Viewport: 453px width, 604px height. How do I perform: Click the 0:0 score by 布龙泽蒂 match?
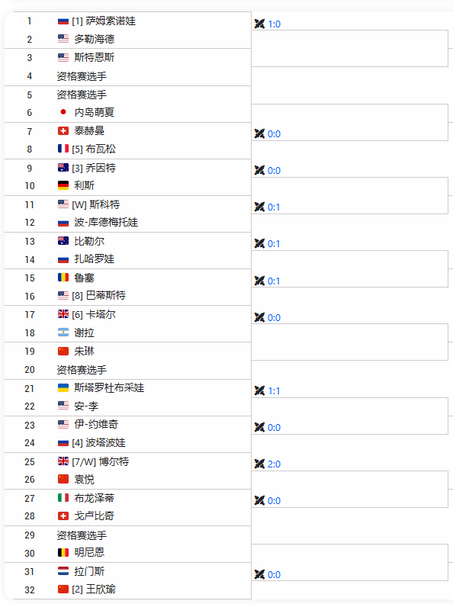[274, 501]
